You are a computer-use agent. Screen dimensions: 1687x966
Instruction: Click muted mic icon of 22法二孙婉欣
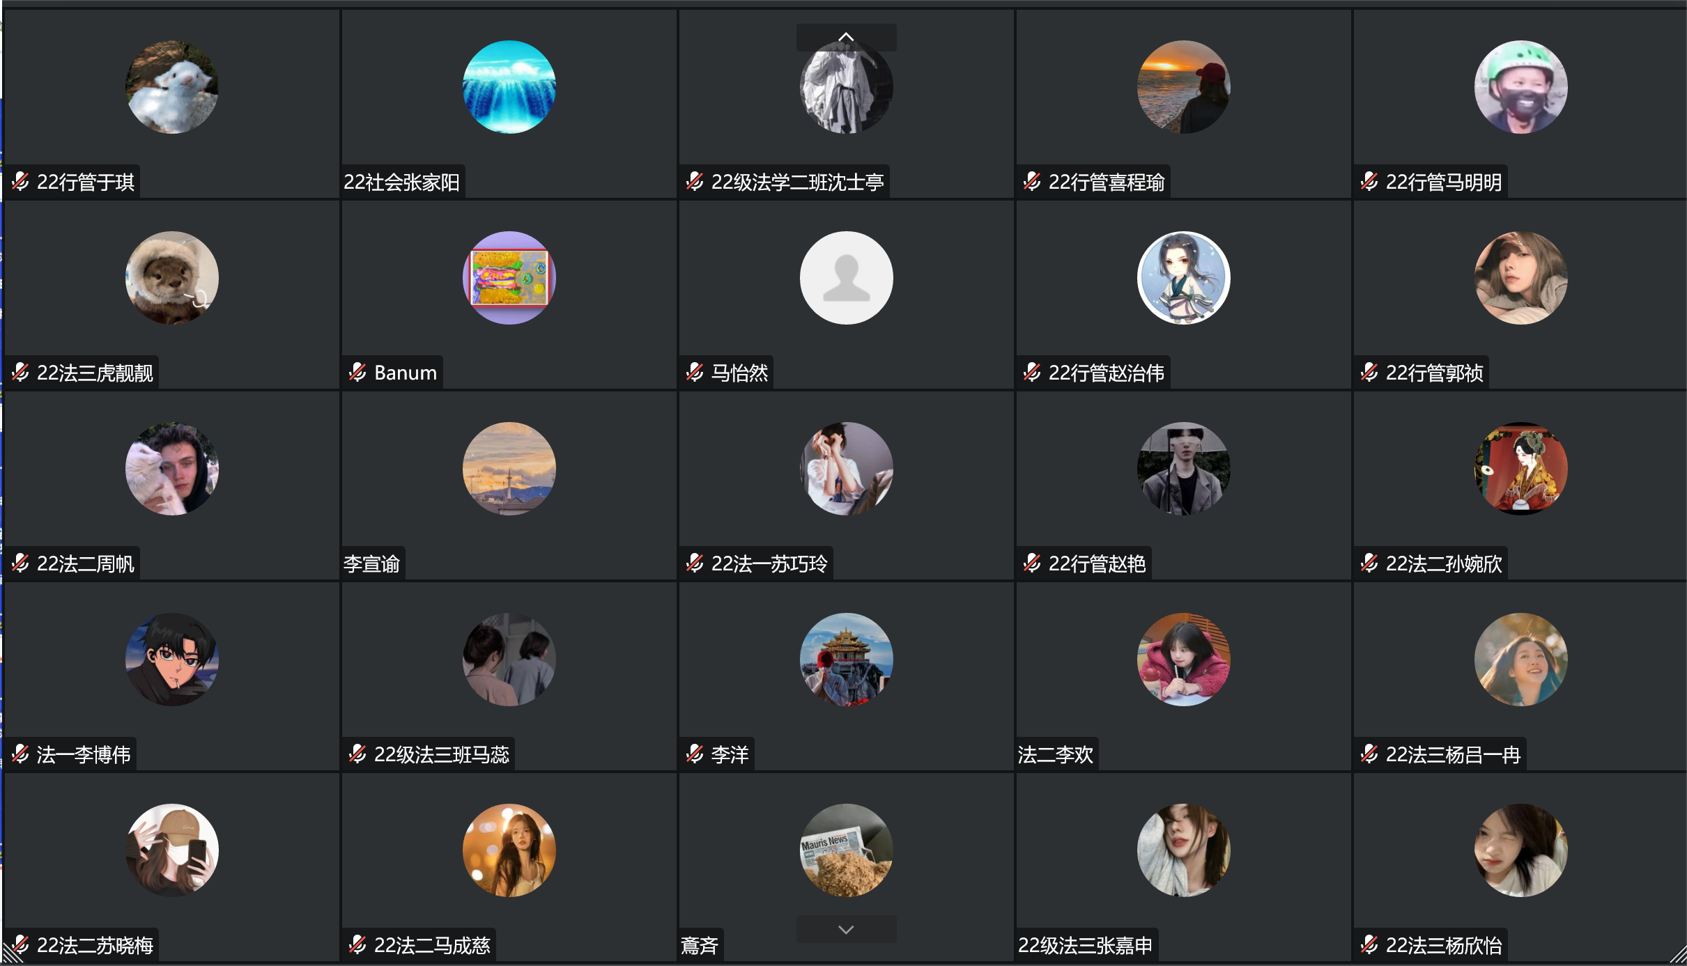[1370, 563]
